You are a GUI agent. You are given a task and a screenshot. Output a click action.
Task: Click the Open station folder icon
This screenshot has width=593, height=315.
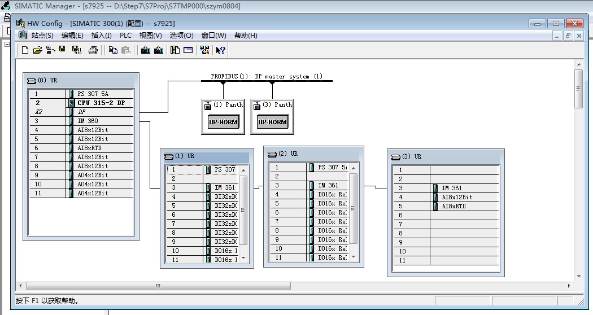(37, 50)
